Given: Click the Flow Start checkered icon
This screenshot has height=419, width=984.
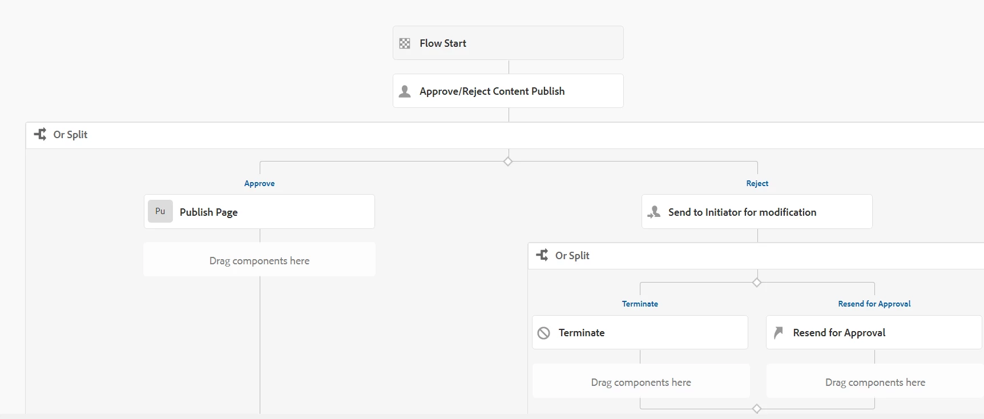Looking at the screenshot, I should (405, 43).
